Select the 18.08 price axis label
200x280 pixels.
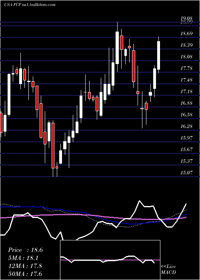pos(186,57)
